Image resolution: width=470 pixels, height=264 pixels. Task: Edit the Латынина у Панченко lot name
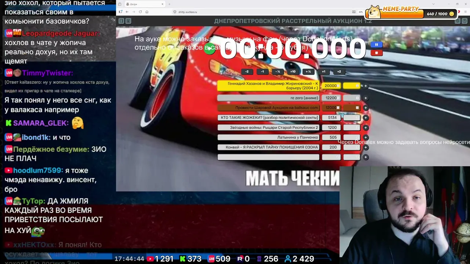pyautogui.click(x=268, y=137)
